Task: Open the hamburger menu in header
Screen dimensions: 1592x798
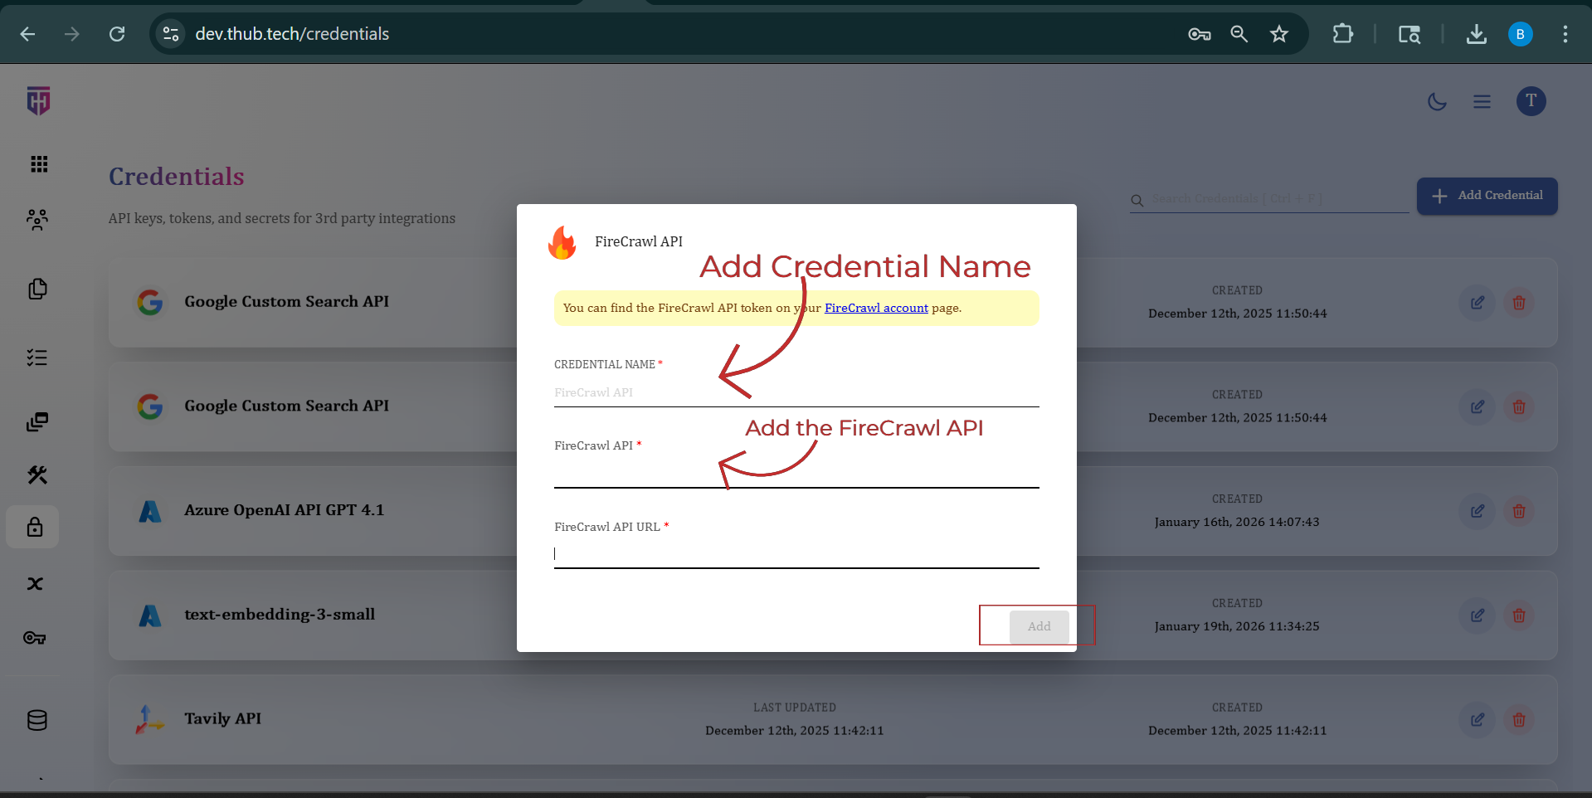Action: point(1482,102)
